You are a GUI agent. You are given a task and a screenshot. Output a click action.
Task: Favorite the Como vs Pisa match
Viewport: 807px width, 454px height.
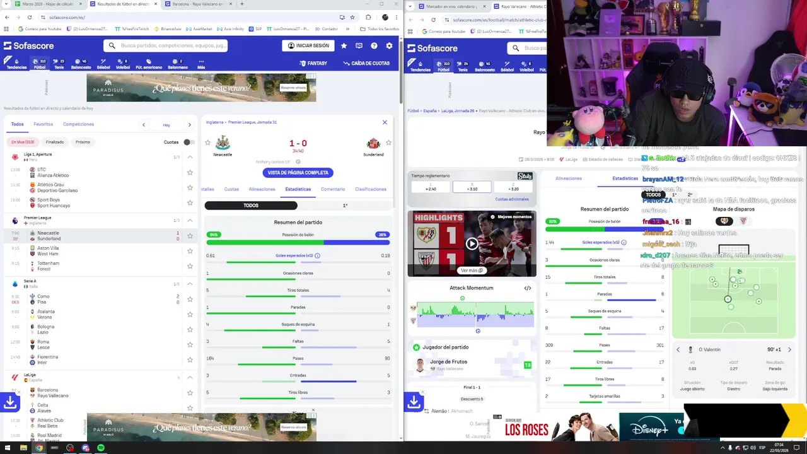coord(190,299)
